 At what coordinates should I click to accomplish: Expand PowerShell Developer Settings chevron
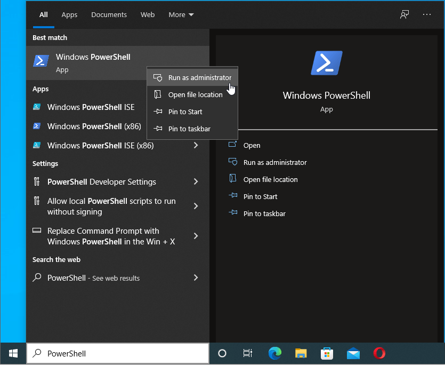click(x=196, y=182)
